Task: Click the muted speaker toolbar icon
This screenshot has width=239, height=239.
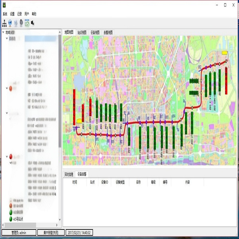Action: click(33, 23)
